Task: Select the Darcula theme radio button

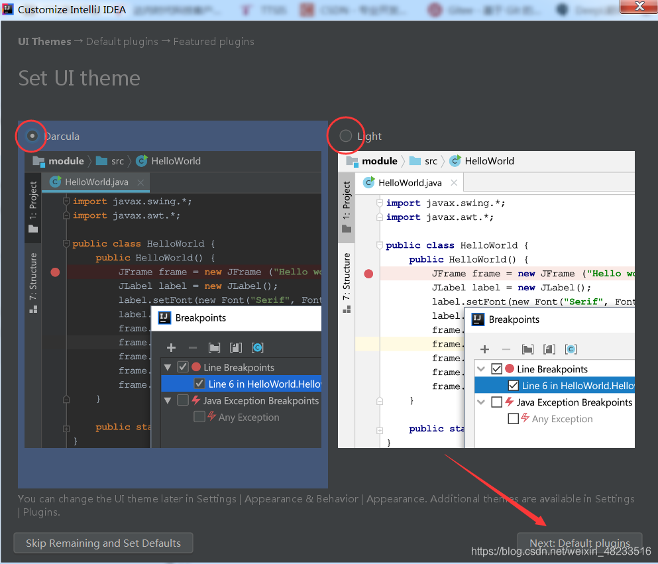Action: coord(32,136)
